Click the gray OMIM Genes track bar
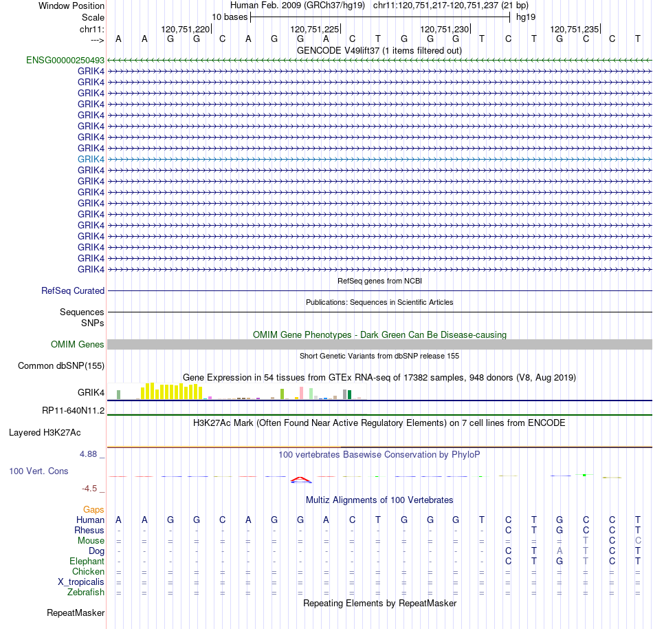 (x=380, y=344)
